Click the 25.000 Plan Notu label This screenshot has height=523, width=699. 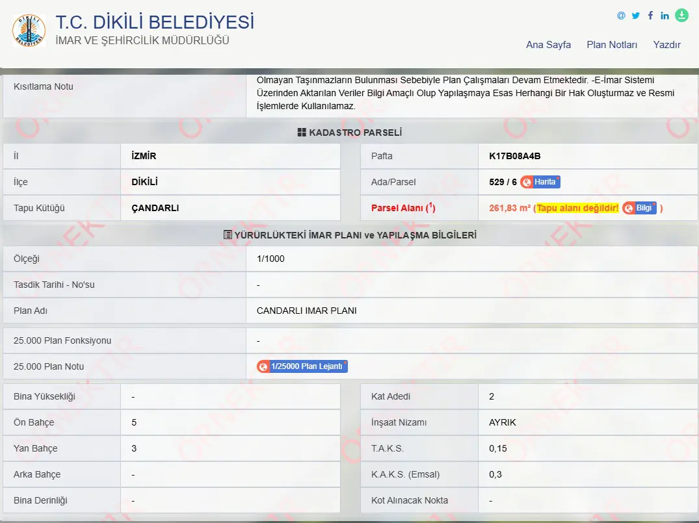click(49, 366)
